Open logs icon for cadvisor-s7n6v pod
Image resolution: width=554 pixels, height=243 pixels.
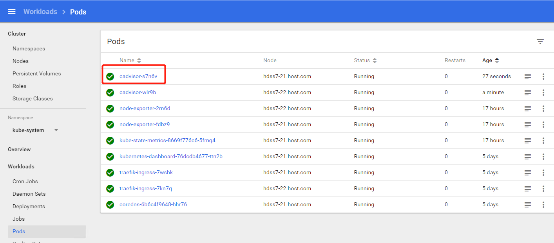click(x=528, y=77)
